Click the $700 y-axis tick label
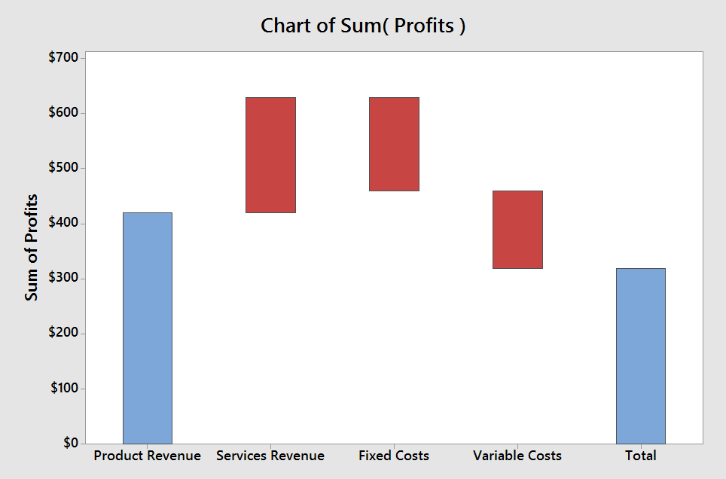 coord(65,58)
